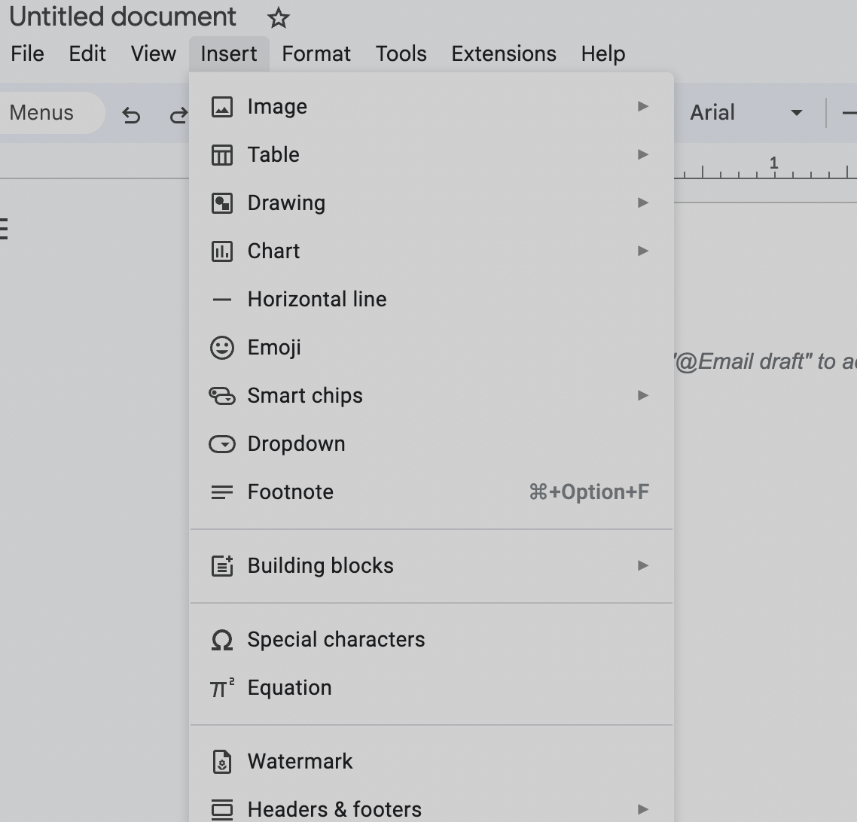
Task: Click the Watermark document icon
Action: pyautogui.click(x=221, y=761)
